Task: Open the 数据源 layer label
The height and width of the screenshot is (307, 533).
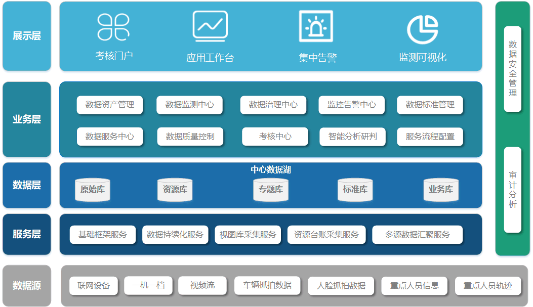Action: [27, 286]
